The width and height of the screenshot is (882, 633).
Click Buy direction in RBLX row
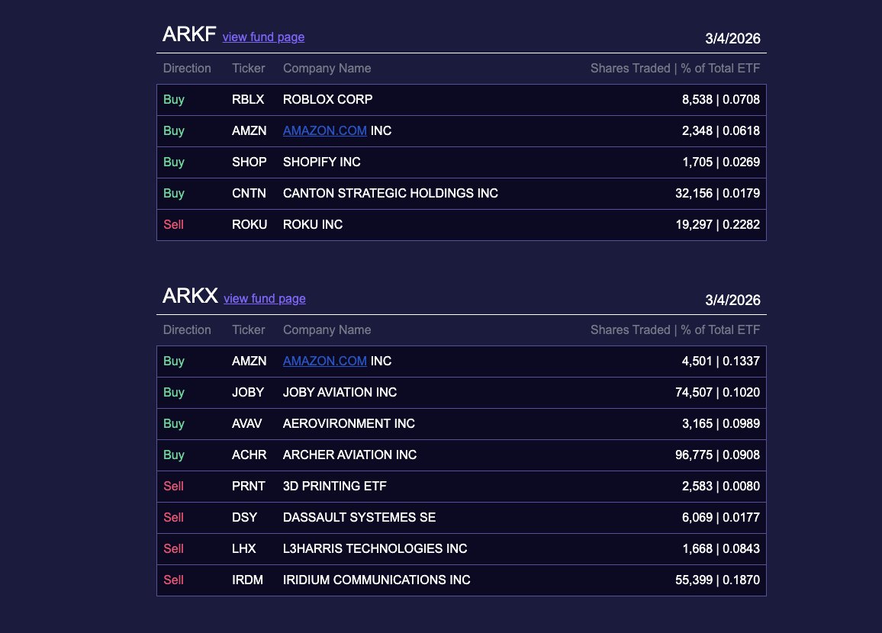click(174, 99)
